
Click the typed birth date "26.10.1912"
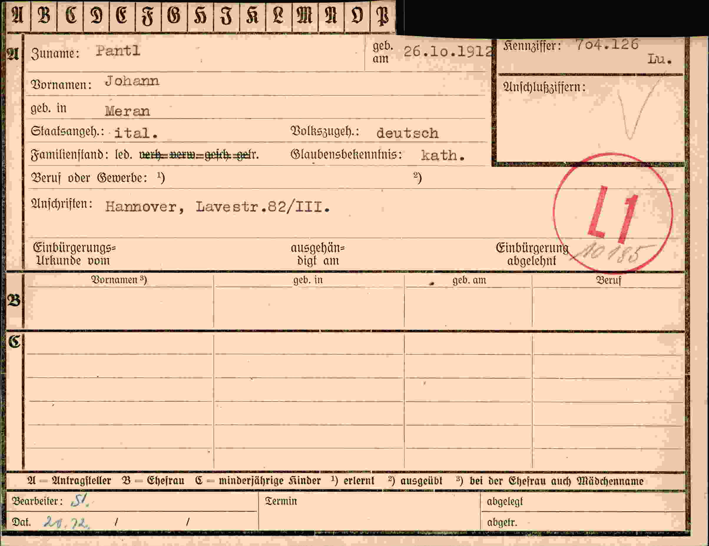tap(448, 51)
